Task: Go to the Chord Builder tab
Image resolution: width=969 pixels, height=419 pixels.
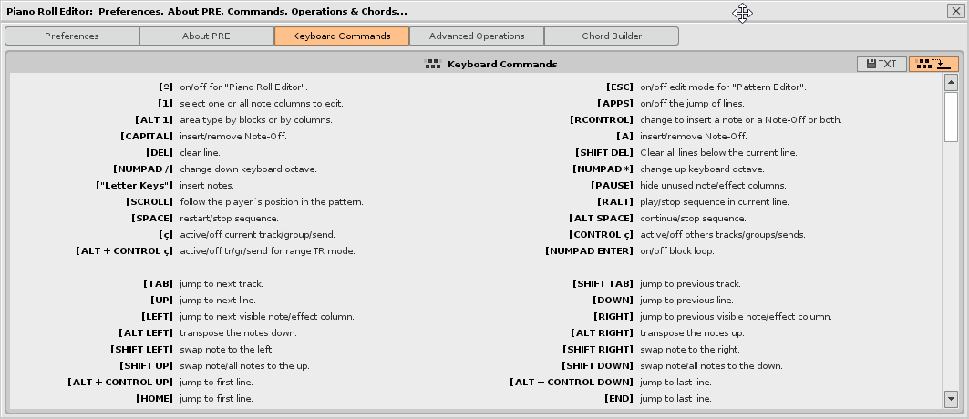Action: [x=612, y=36]
